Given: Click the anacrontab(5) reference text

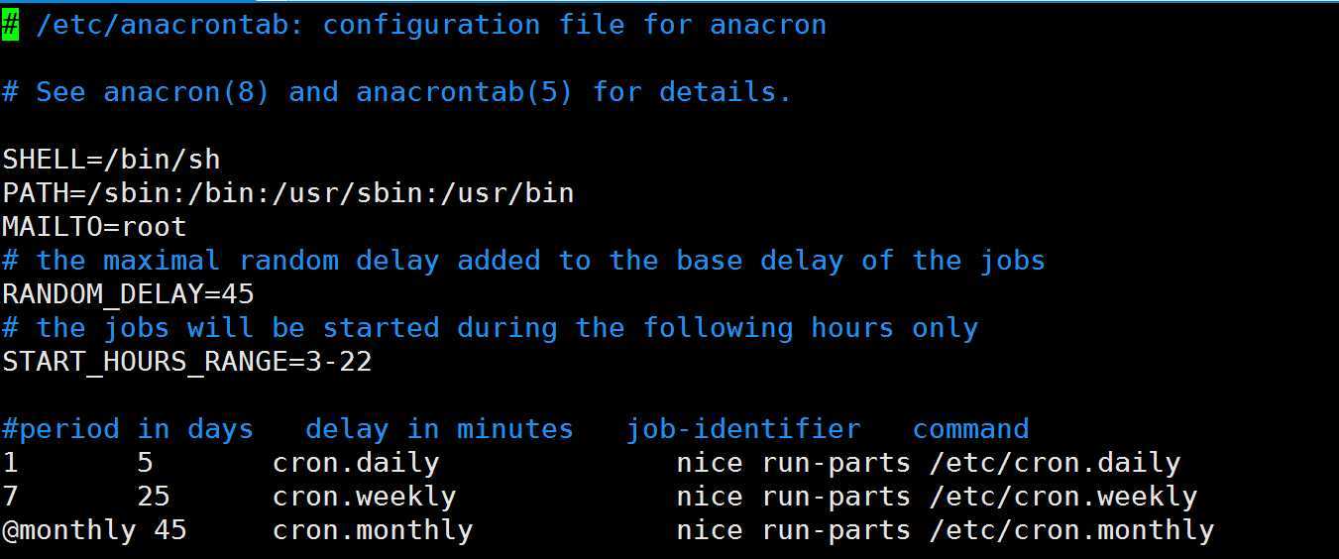Looking at the screenshot, I should [464, 92].
